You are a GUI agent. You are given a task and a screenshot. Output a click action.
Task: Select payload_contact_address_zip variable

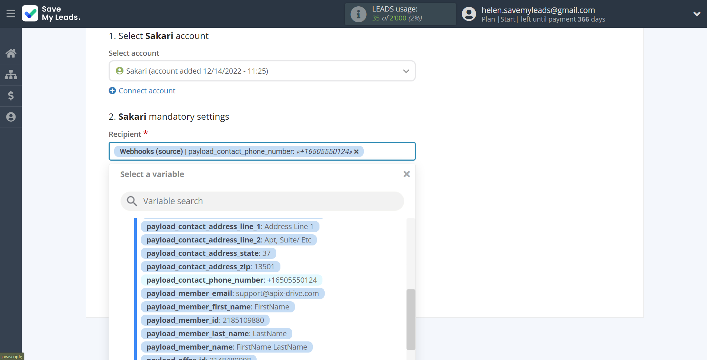click(x=210, y=267)
